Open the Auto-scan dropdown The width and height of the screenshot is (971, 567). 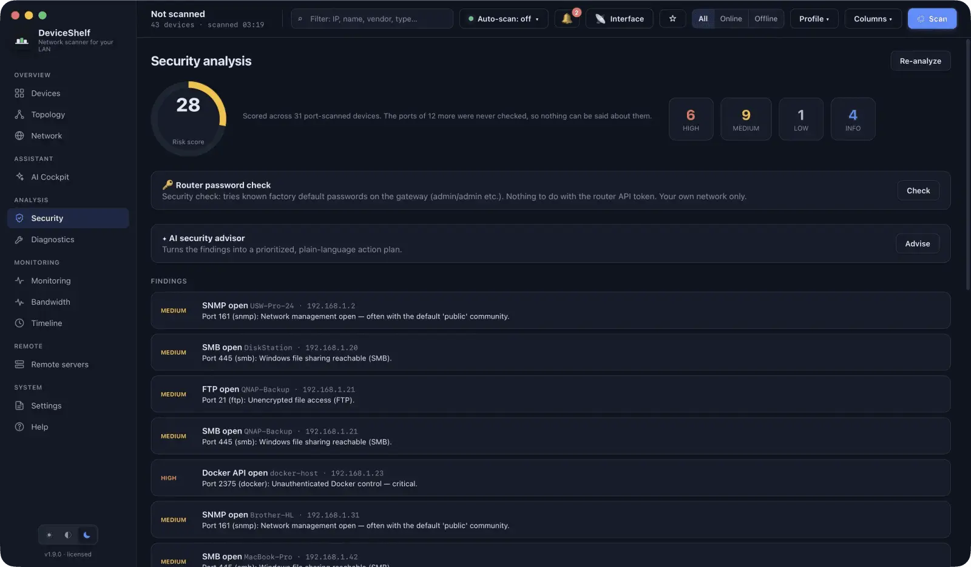[x=504, y=19]
